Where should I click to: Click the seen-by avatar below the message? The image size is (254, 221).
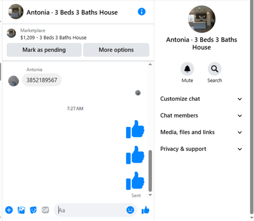tap(138, 93)
